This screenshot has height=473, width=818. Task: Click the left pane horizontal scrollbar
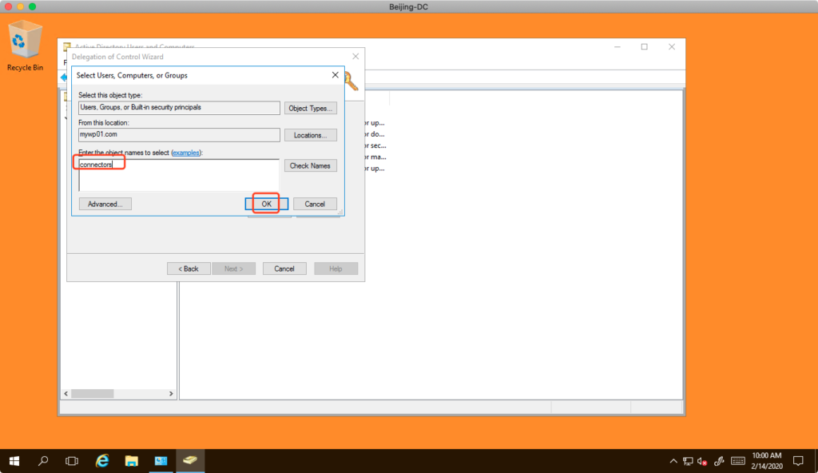pos(120,395)
